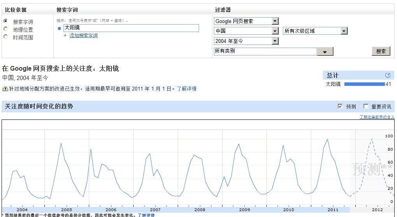Click the 2009 label on the timeline
The height and width of the screenshot is (217, 397).
pyautogui.click(x=245, y=210)
